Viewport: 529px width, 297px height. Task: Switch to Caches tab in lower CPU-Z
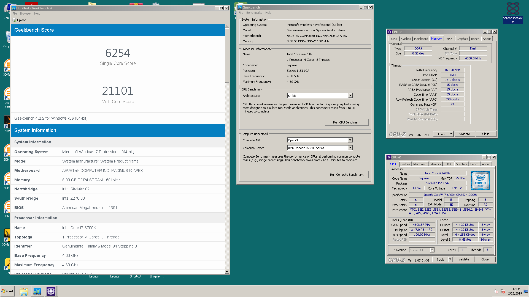click(405, 164)
